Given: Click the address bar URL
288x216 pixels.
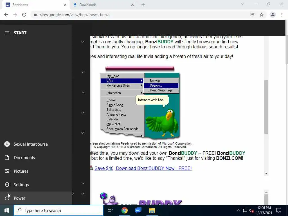Looking at the screenshot, I should pos(75,15).
